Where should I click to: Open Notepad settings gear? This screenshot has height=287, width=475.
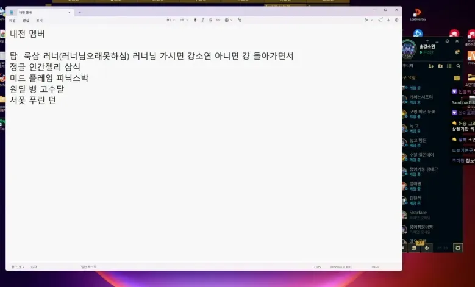point(396,20)
